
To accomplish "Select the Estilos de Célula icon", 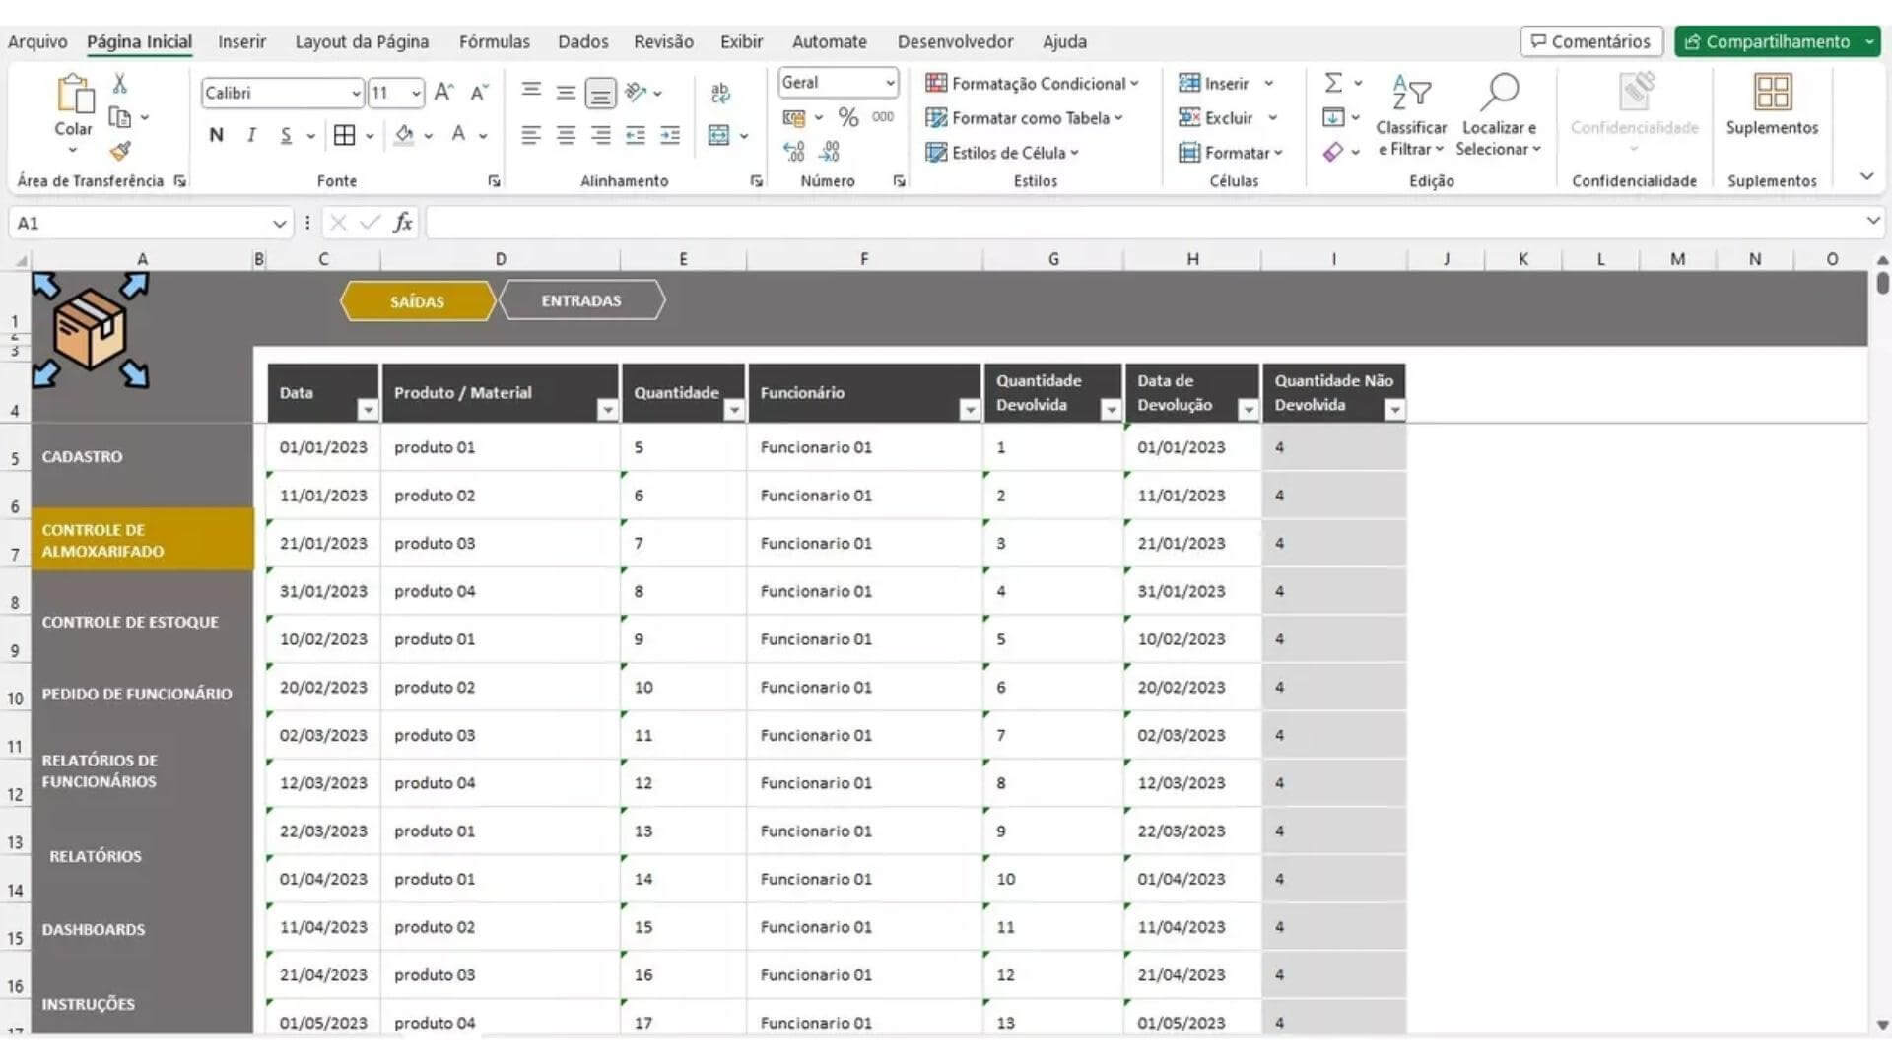I will tap(935, 153).
